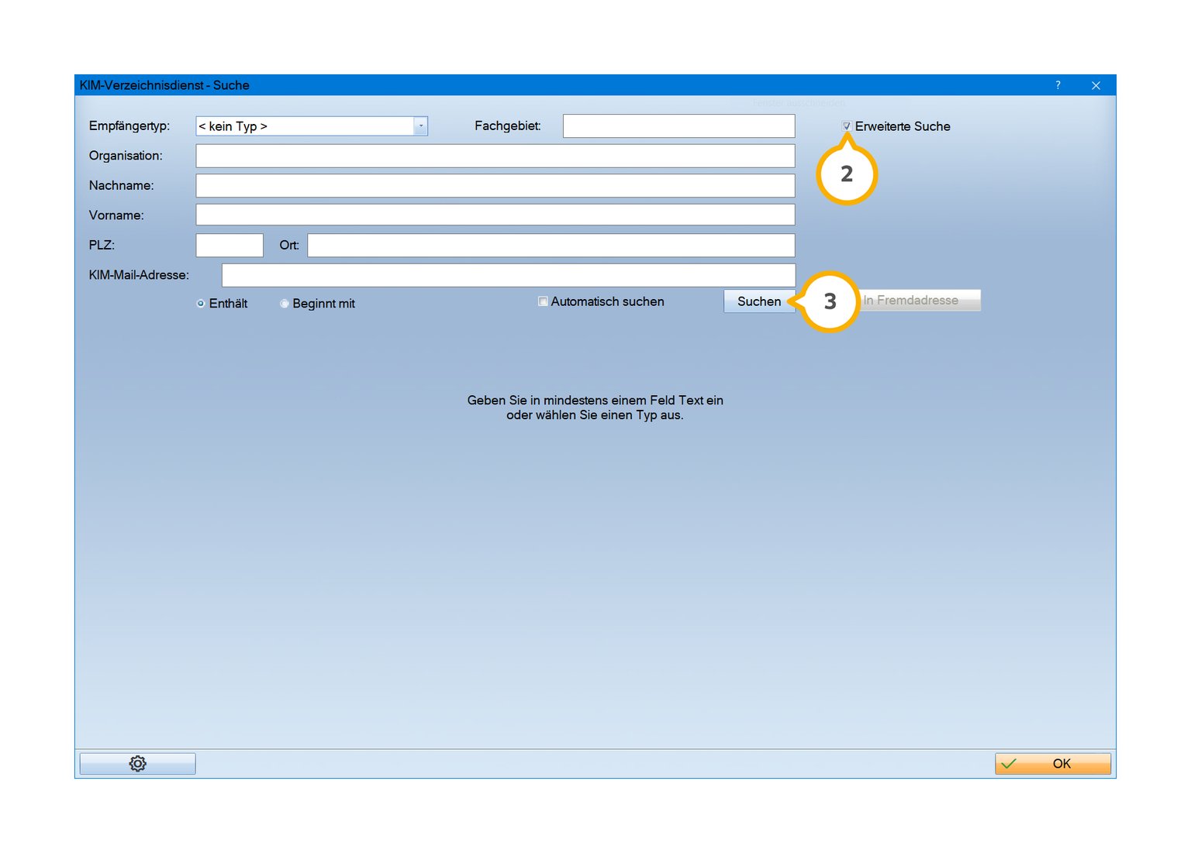
Task: Focus the PLZ input field
Action: click(230, 245)
